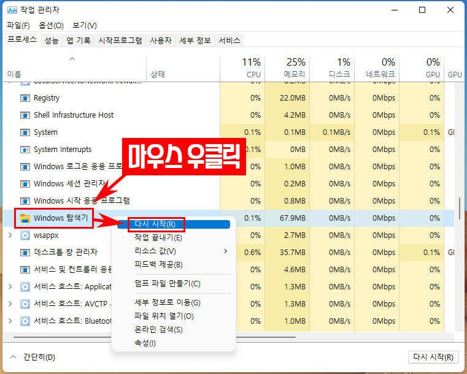Sort by the 네트워크 column header
Viewport: 467px width, 374px height.
377,69
